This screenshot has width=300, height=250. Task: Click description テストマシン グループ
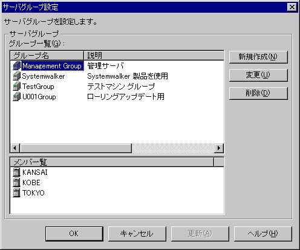pyautogui.click(x=121, y=87)
